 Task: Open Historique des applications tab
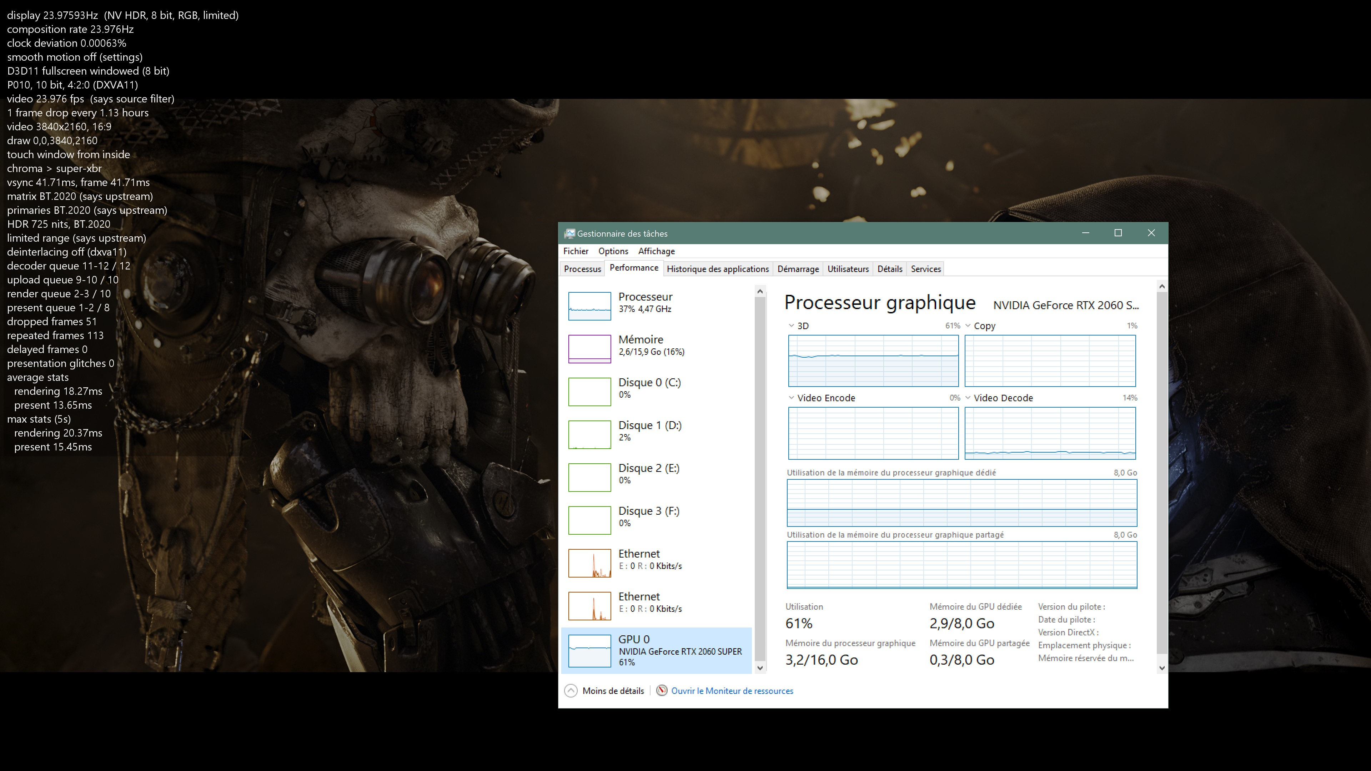point(717,269)
